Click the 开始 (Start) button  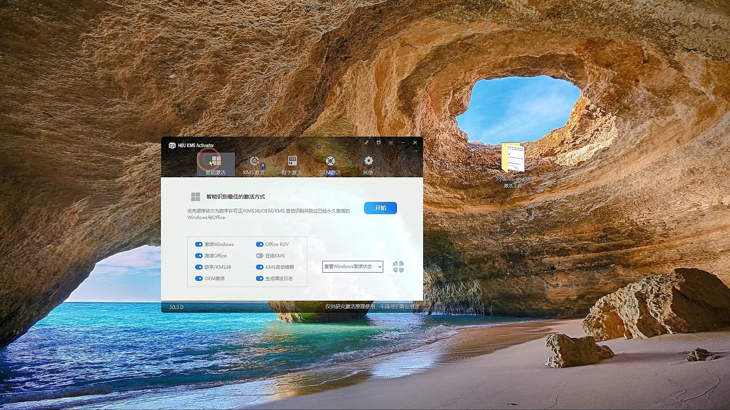(x=379, y=208)
